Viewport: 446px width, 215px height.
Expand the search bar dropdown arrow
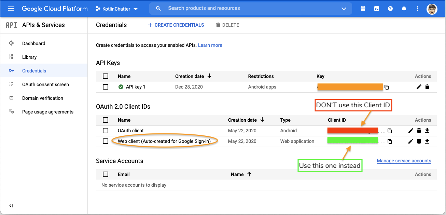click(344, 9)
